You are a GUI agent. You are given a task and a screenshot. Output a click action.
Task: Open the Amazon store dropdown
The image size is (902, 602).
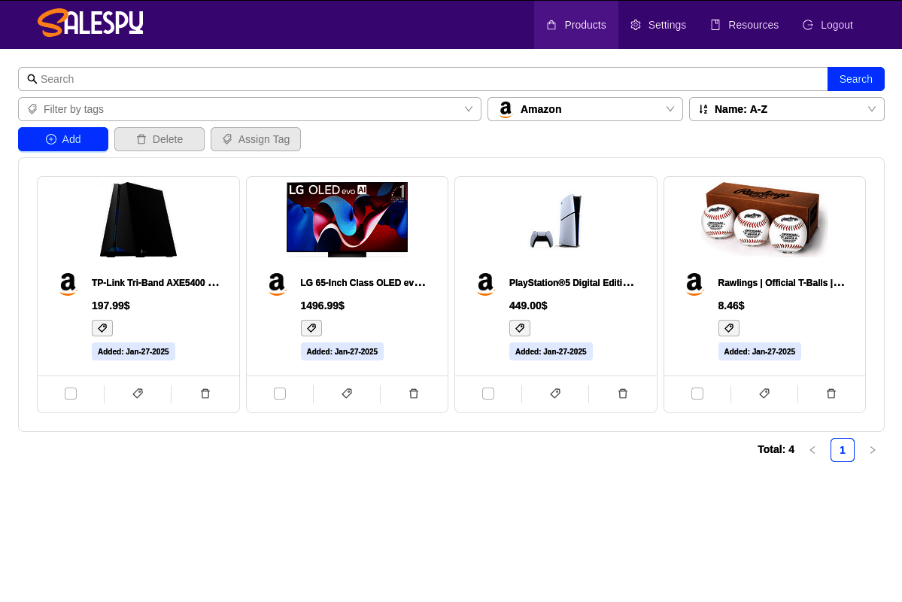[x=585, y=109]
